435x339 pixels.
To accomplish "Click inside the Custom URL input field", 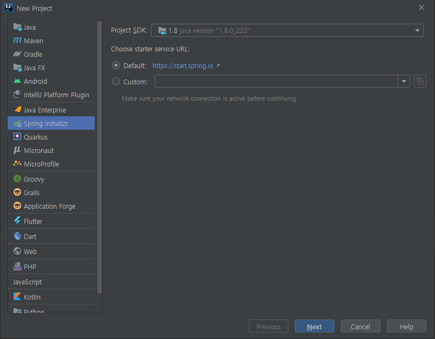I will click(x=276, y=81).
